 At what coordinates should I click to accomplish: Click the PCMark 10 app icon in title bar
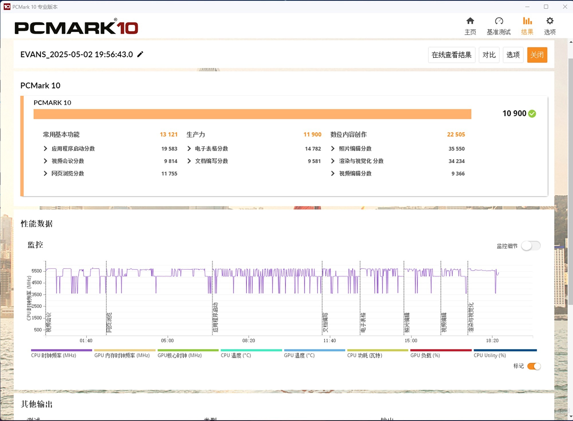(7, 7)
